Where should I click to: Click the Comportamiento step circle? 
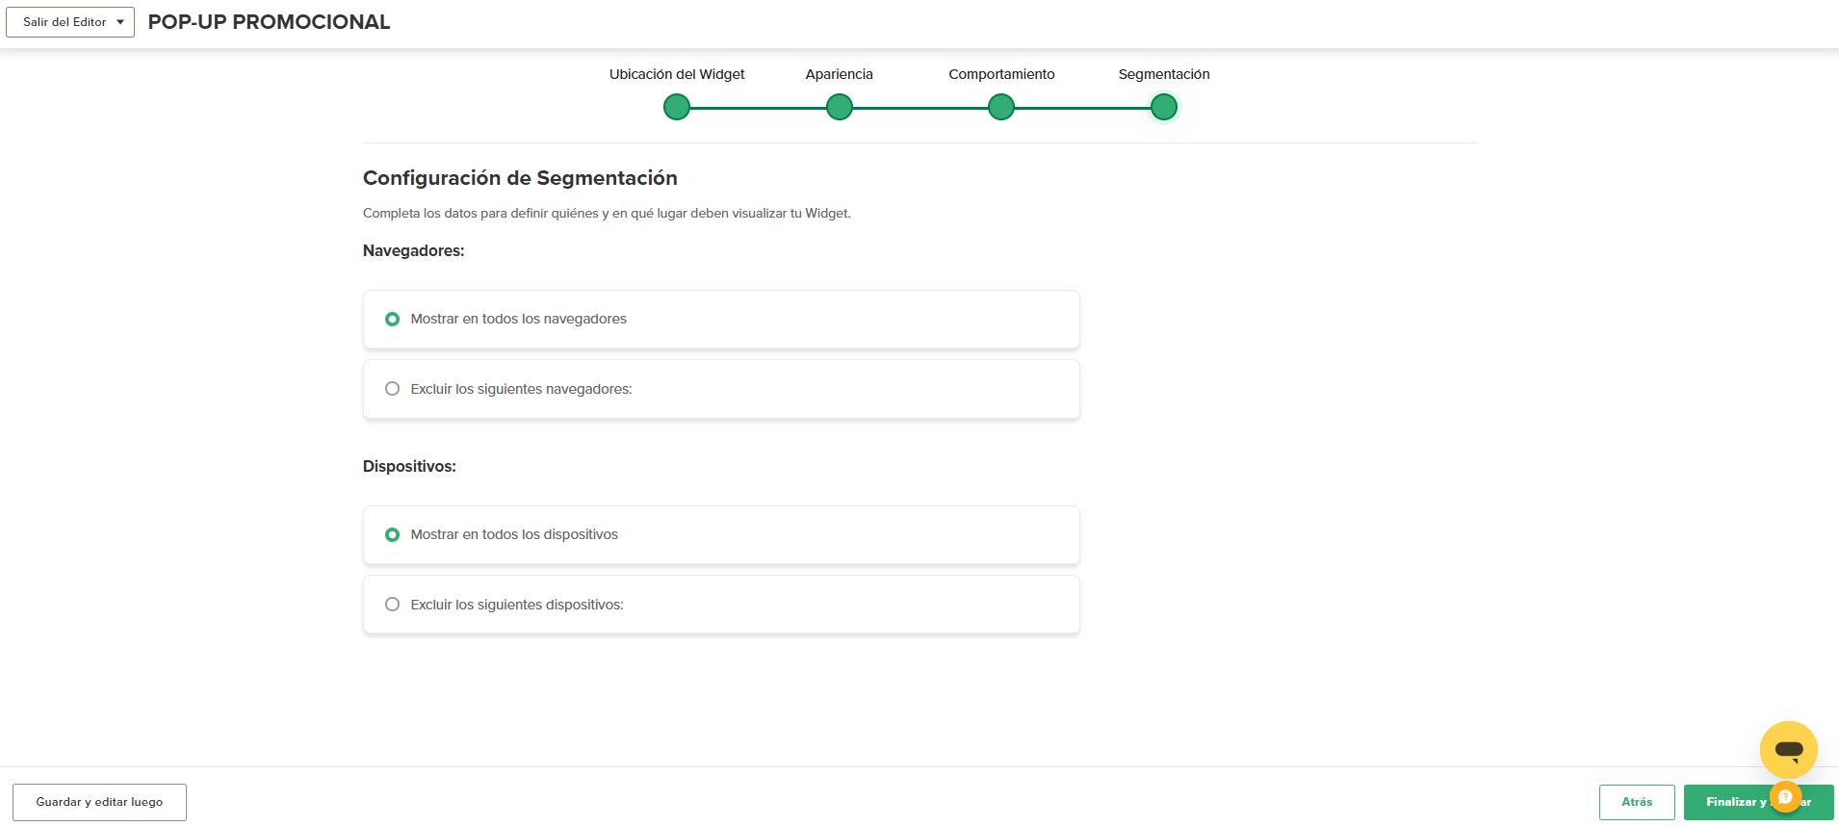click(x=1001, y=107)
